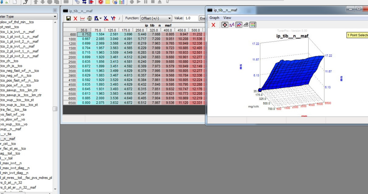Click the plug connection icon in the main toolbar
The width and height of the screenshot is (368, 194).
(26, 2)
